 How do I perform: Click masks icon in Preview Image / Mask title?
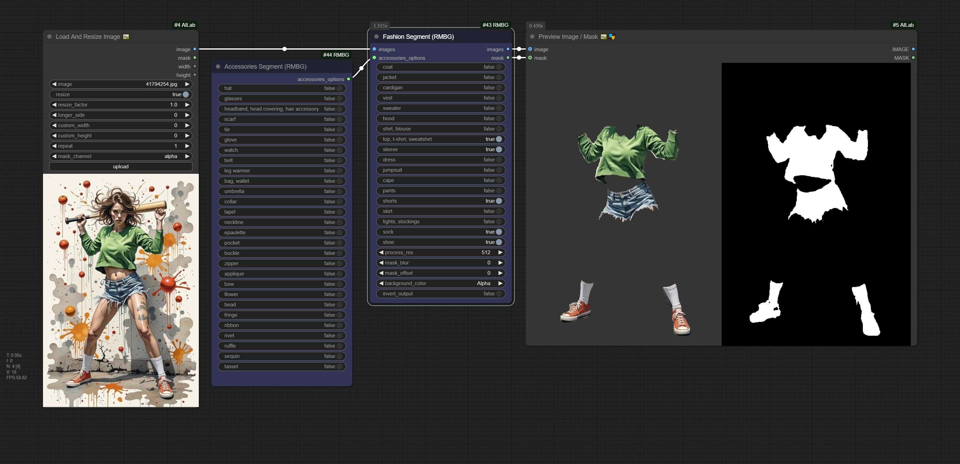[612, 36]
